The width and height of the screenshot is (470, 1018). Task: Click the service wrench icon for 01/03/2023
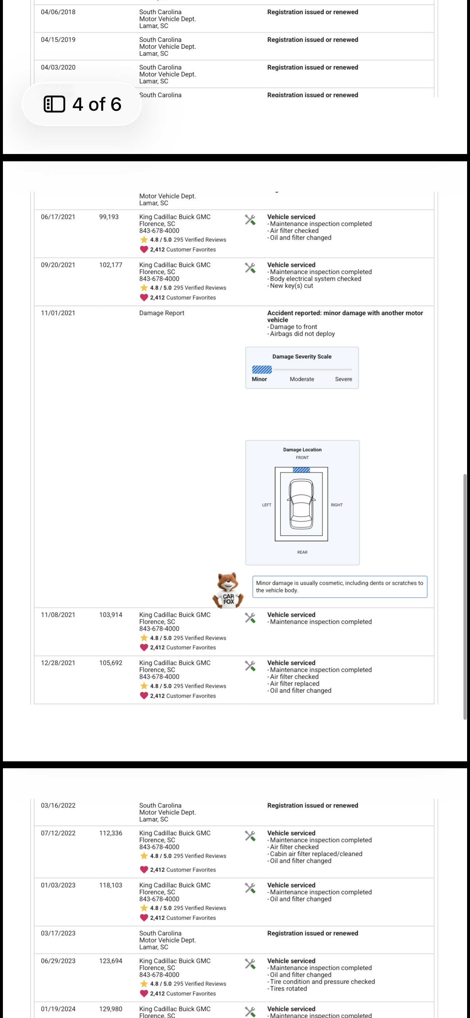pyautogui.click(x=250, y=888)
